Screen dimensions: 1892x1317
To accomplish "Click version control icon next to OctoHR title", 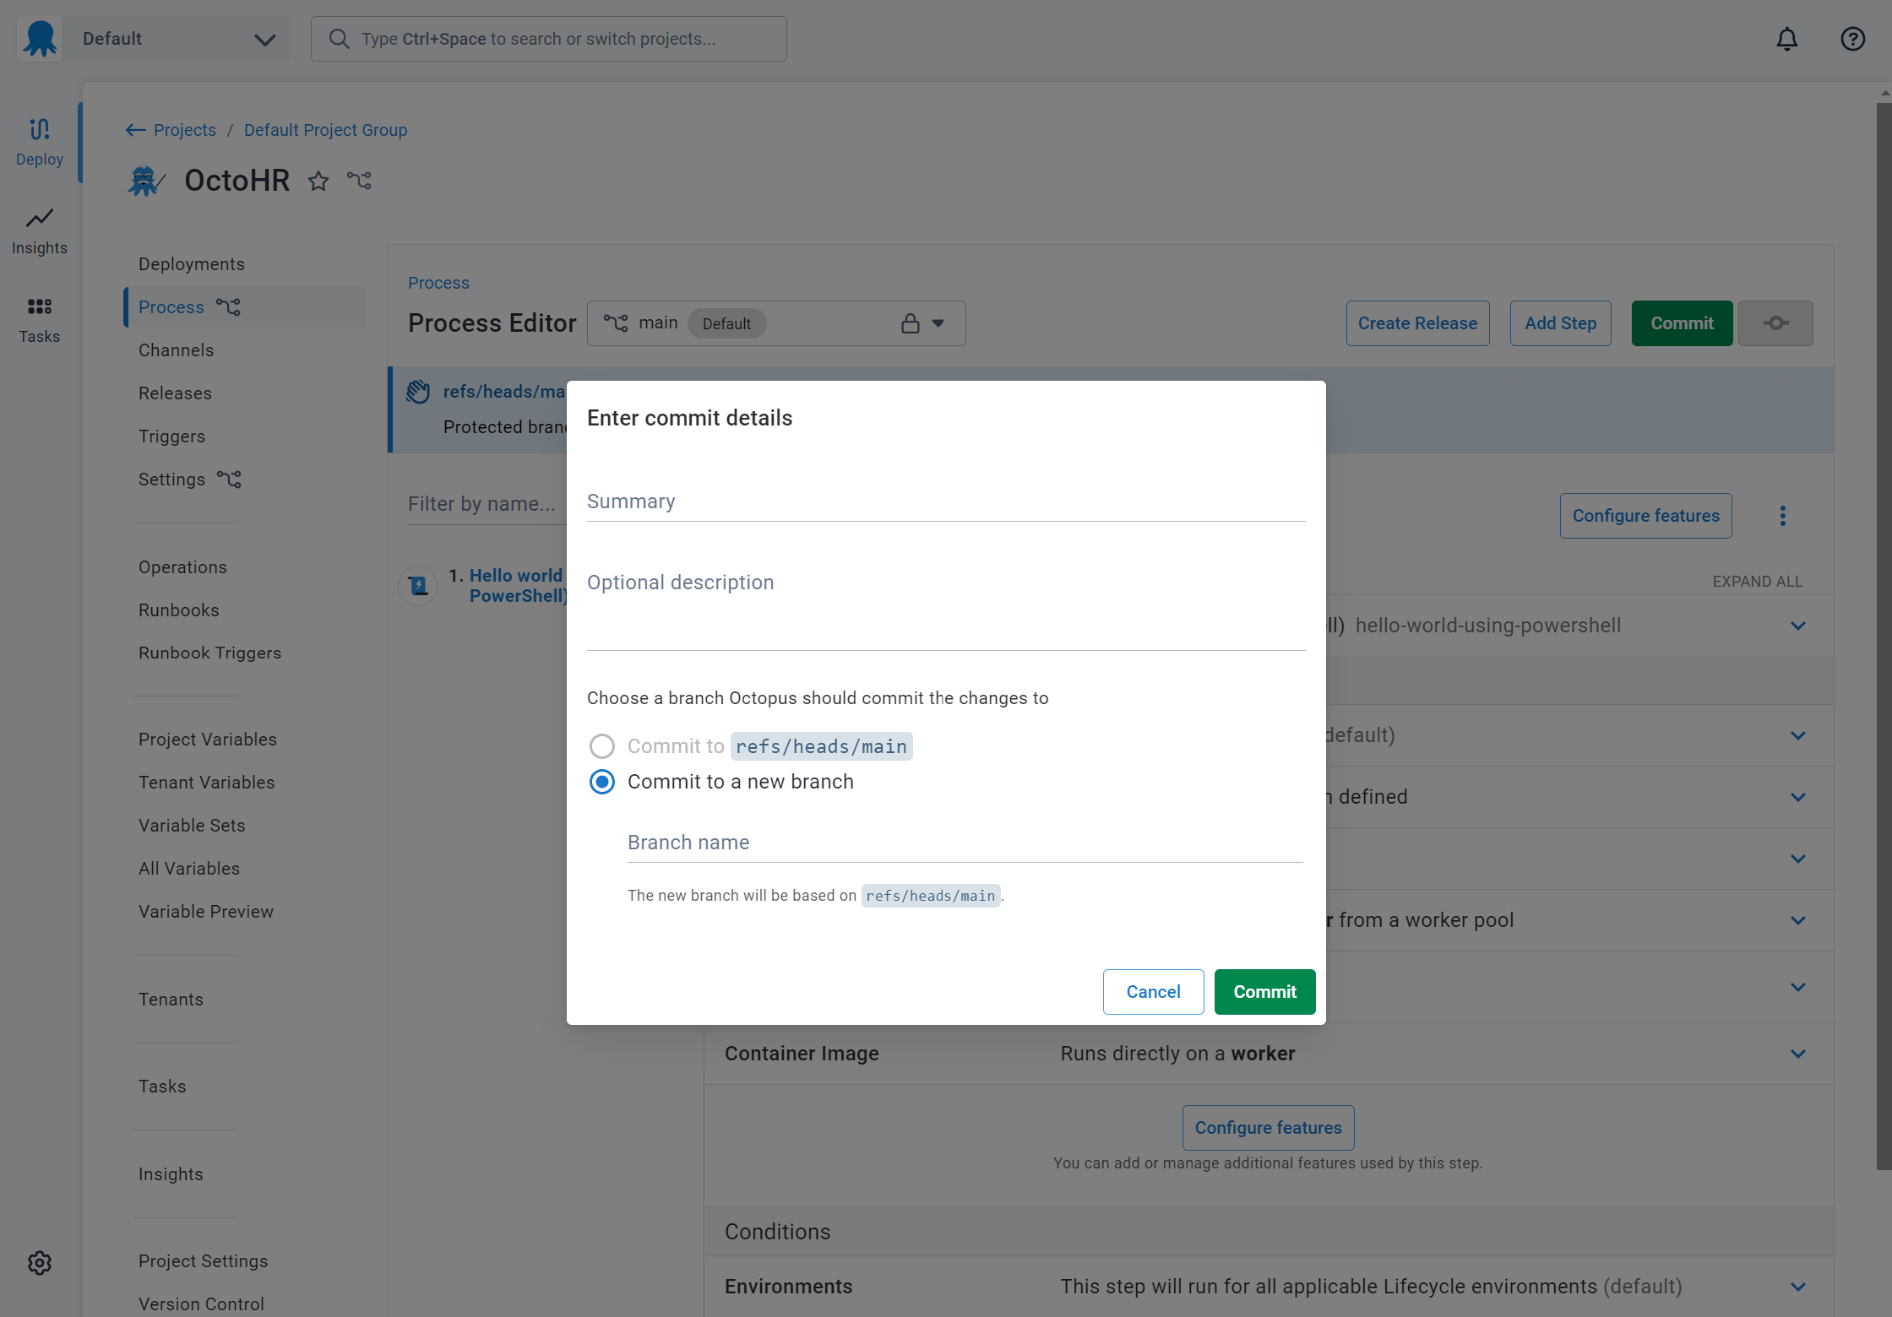I will point(359,181).
